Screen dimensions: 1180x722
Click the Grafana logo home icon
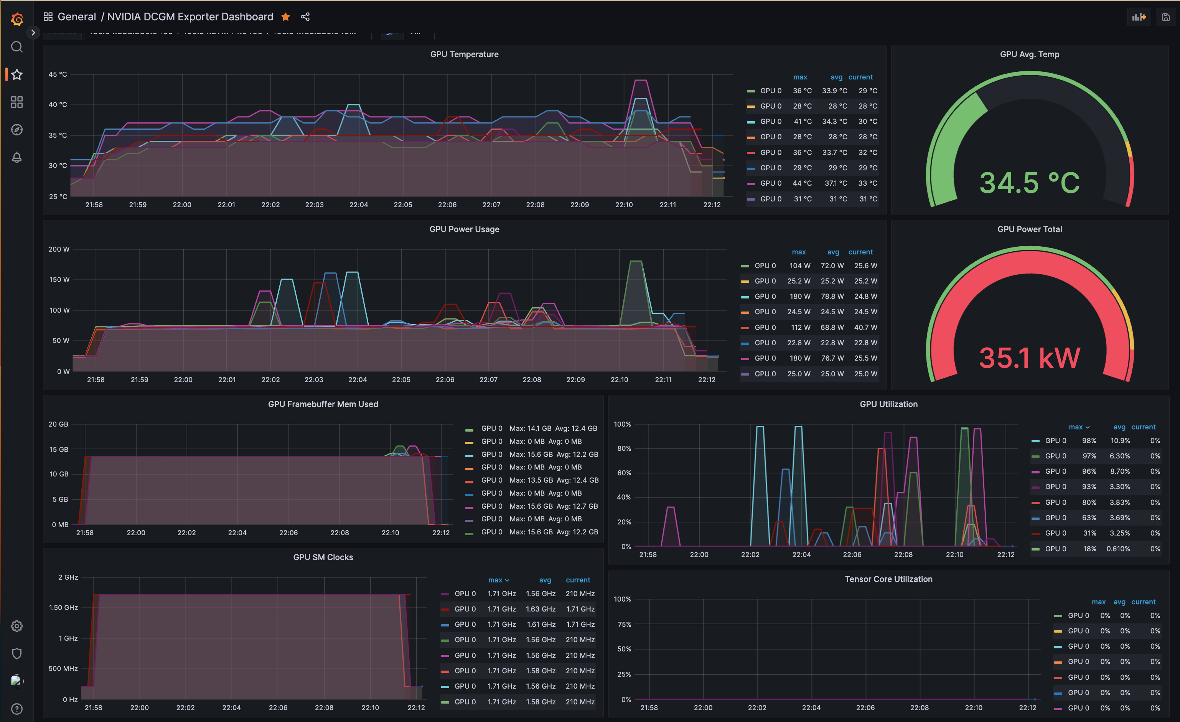pos(17,19)
